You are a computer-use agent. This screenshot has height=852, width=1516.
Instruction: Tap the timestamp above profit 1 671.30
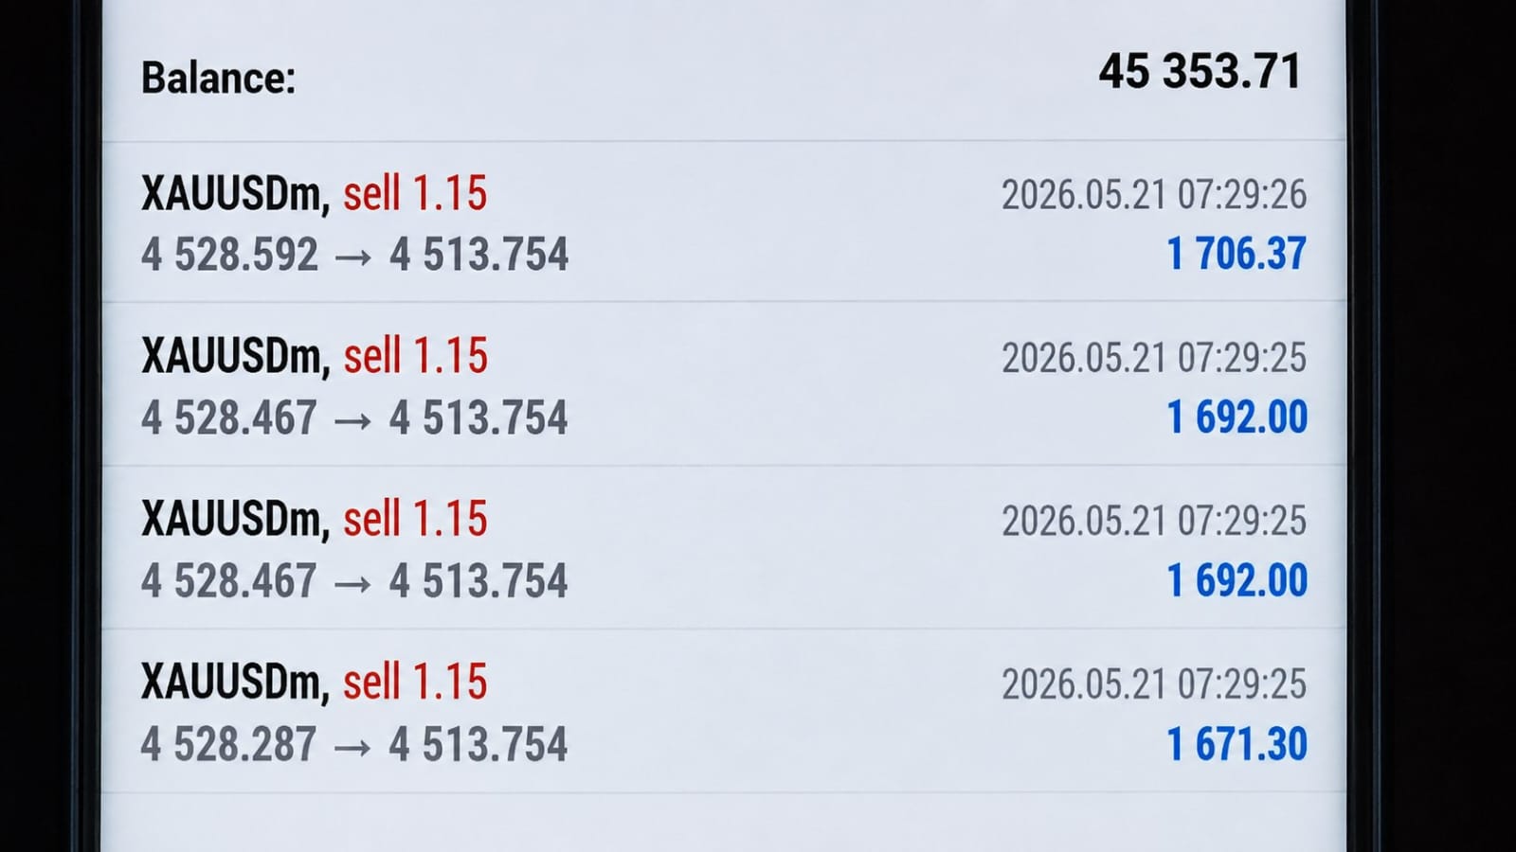coord(1154,684)
